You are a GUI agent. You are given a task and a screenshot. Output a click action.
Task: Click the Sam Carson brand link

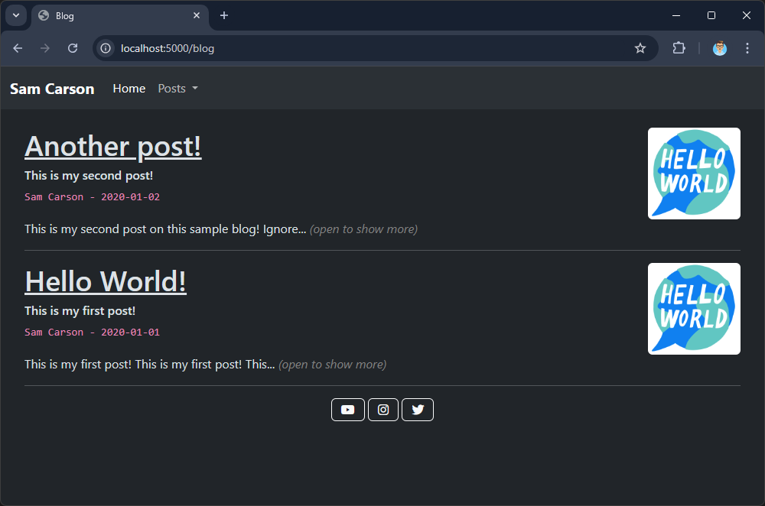pyautogui.click(x=52, y=89)
